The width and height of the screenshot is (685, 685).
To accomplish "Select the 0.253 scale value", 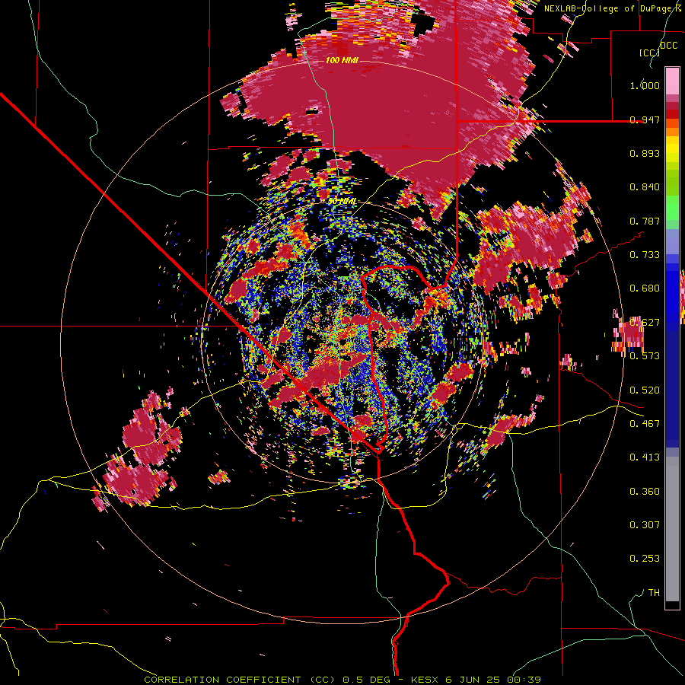I will coord(645,559).
